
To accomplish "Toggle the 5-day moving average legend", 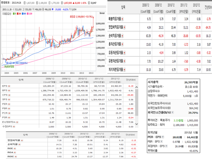I will pos(14,14).
